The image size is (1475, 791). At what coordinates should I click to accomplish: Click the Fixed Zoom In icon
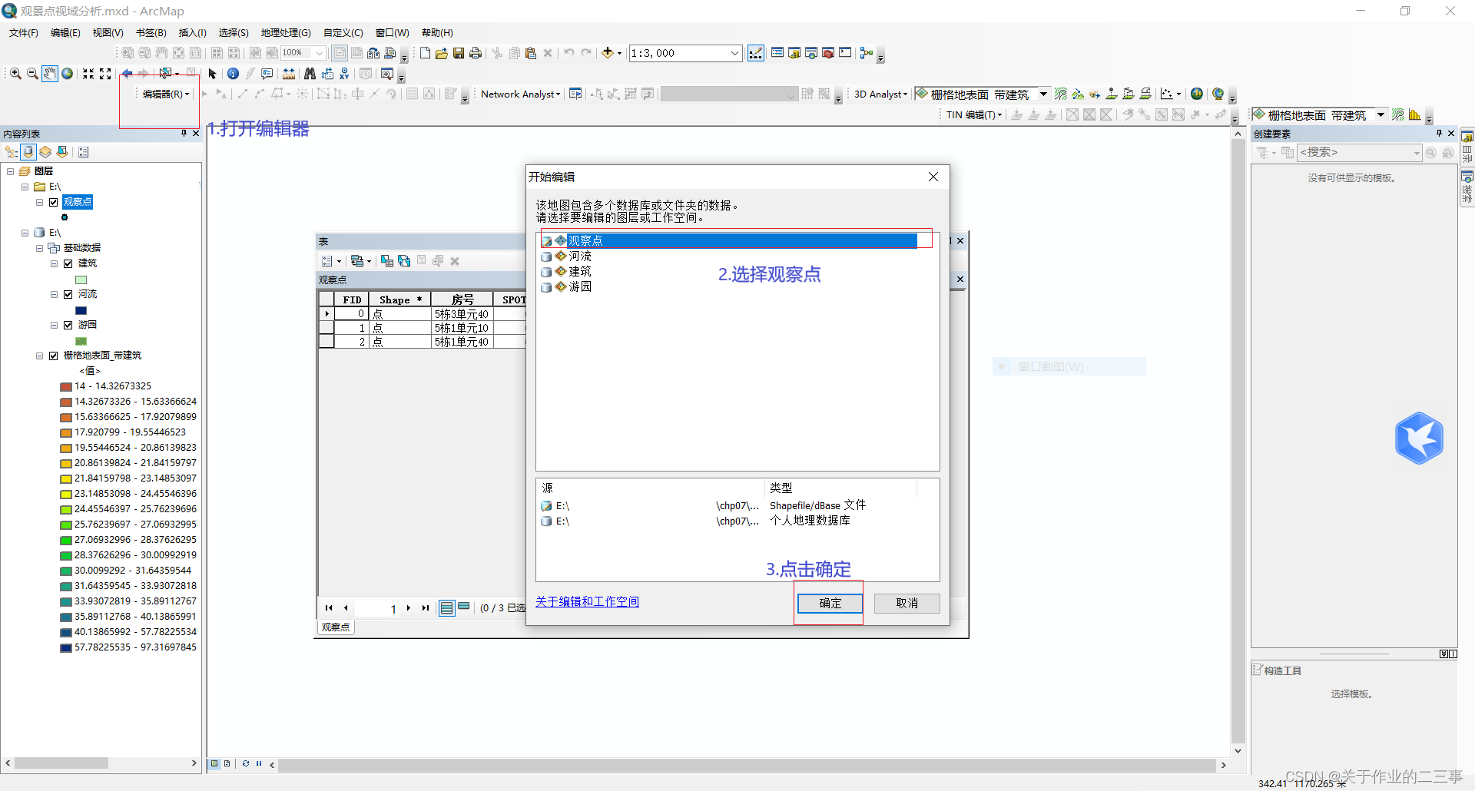pyautogui.click(x=88, y=74)
